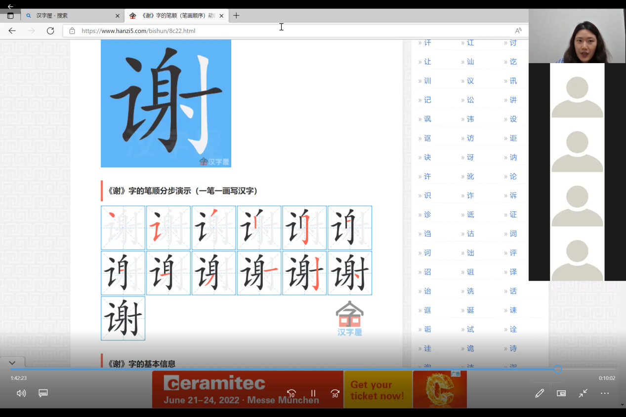Close the 《谢》字的笔画 tab
This screenshot has height=417, width=626.
click(x=221, y=16)
